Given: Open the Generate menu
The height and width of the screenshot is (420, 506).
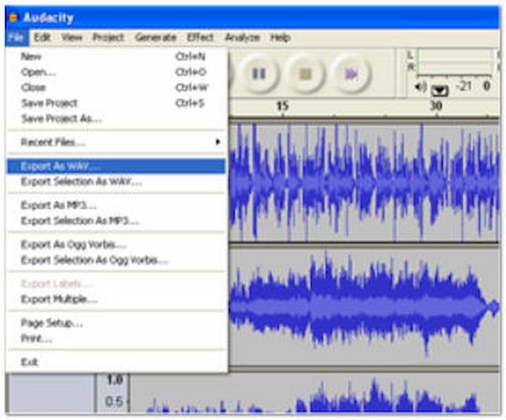Looking at the screenshot, I should pos(155,37).
